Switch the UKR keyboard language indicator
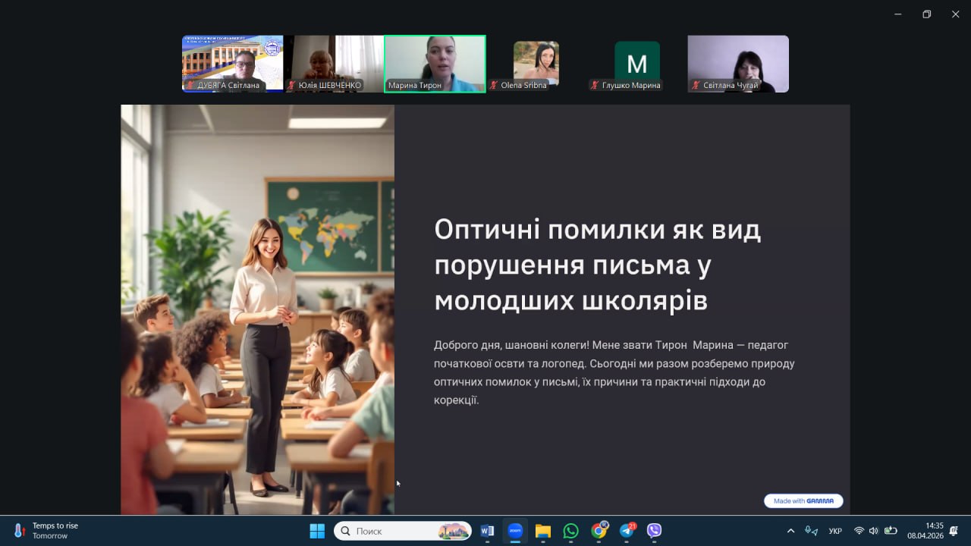The height and width of the screenshot is (546, 971). [835, 531]
